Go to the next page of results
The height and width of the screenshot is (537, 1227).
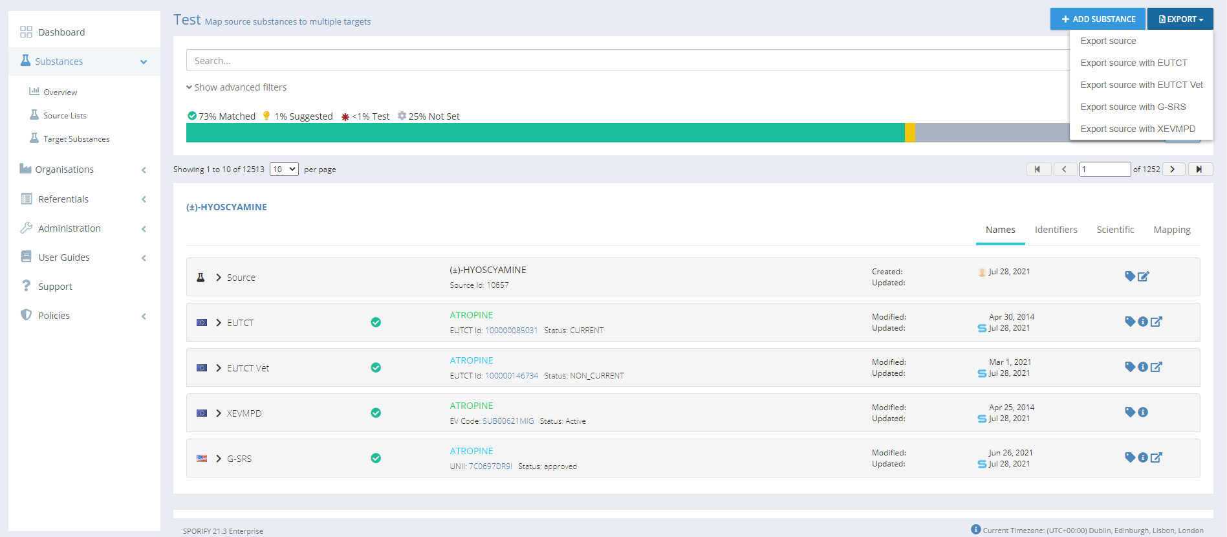[1173, 170]
